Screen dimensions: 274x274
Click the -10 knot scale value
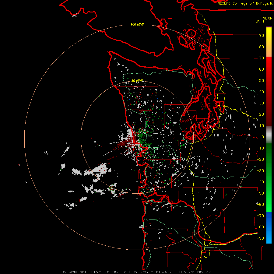(260, 148)
